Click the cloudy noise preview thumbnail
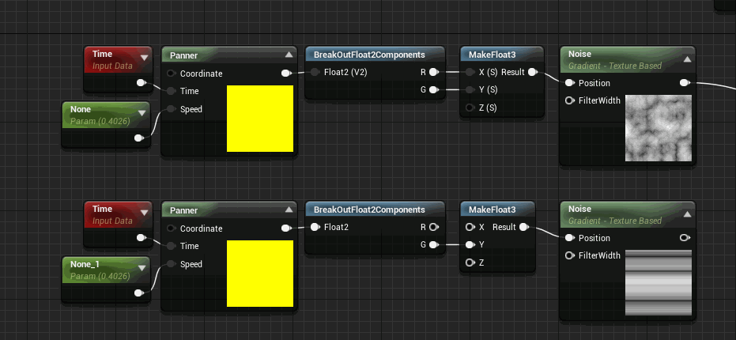 tap(659, 128)
